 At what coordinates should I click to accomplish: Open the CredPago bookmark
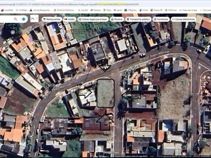[21, 10]
